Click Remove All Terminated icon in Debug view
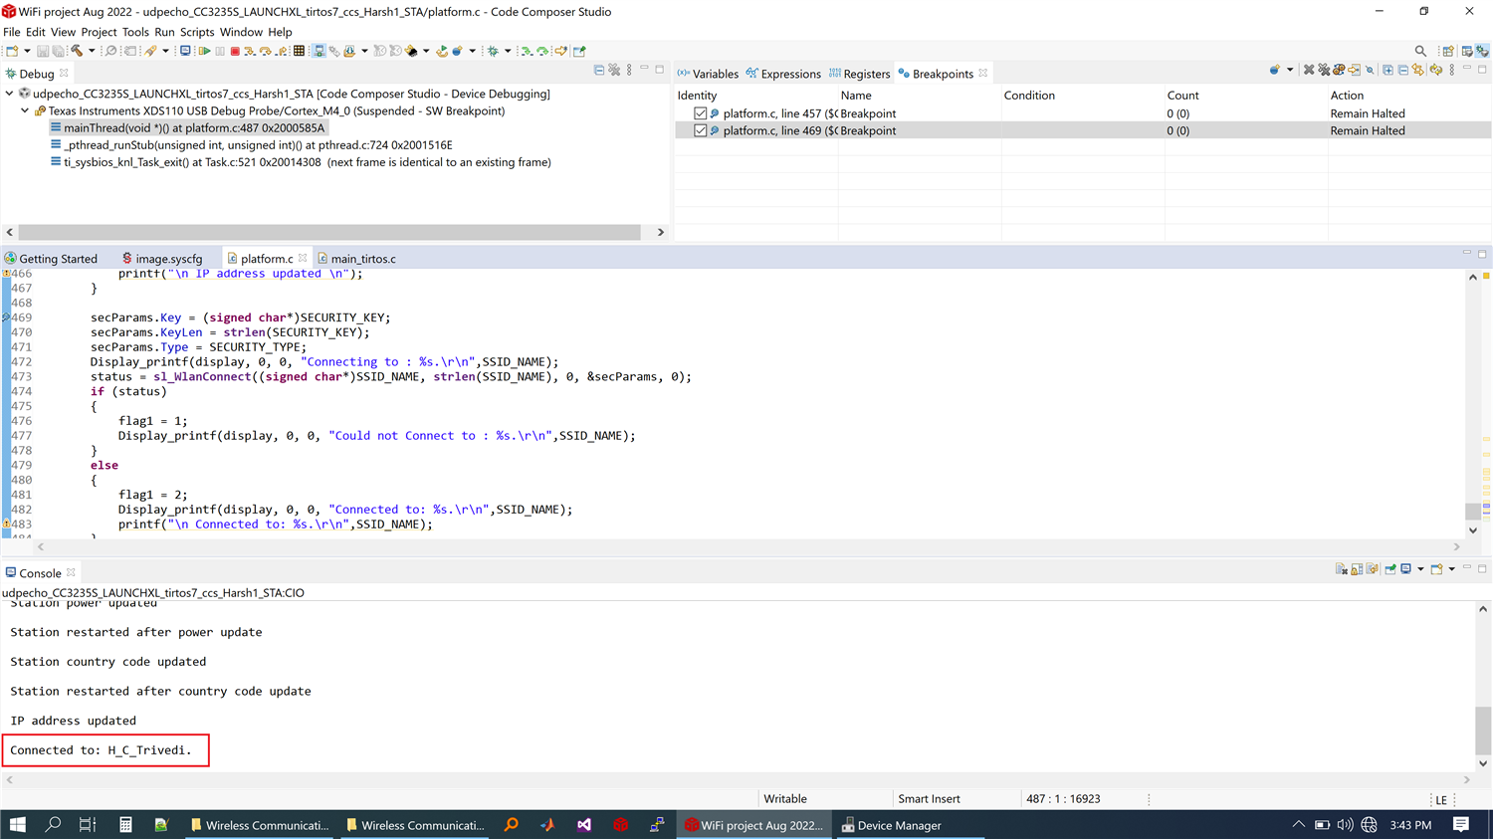Image resolution: width=1493 pixels, height=839 pixels. (614, 70)
